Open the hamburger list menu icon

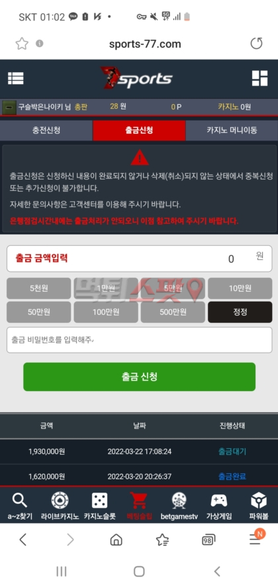[16, 78]
